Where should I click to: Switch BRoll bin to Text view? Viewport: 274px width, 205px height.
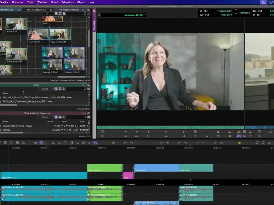[x=56, y=14]
